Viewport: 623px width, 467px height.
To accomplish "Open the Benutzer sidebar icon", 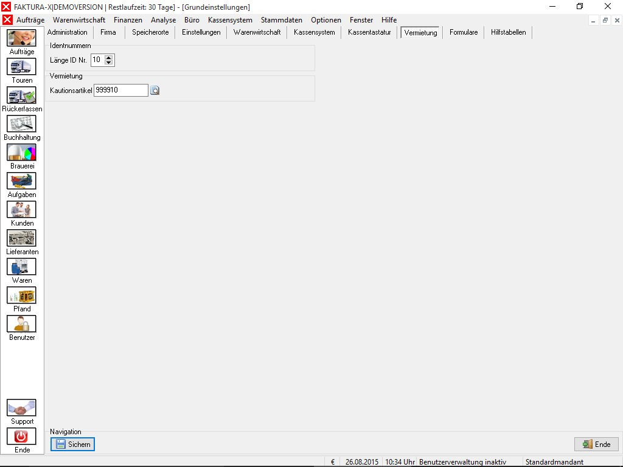I will click(21, 323).
